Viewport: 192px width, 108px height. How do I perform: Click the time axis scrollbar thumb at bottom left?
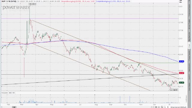[14, 107]
